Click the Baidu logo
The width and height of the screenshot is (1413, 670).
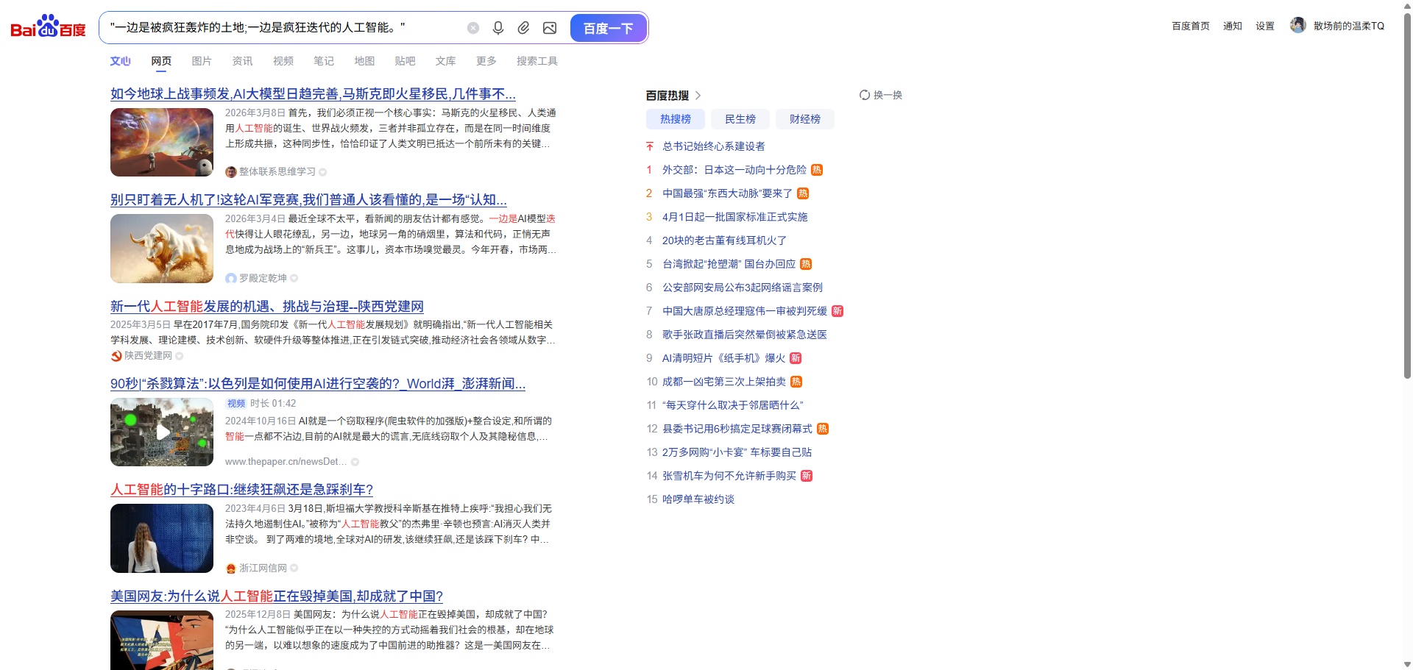pyautogui.click(x=48, y=27)
